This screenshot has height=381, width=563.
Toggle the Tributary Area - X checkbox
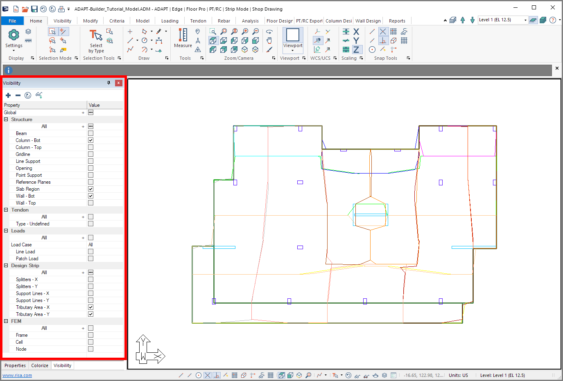pos(90,307)
